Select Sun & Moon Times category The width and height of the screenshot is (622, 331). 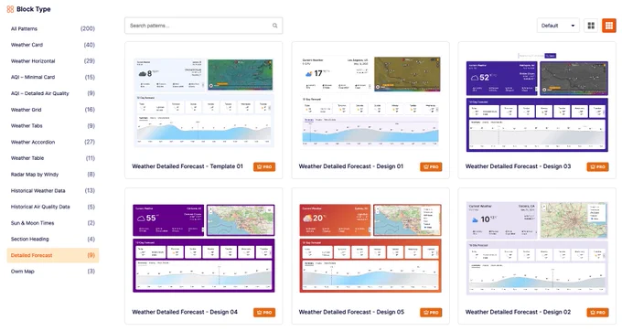click(x=53, y=223)
